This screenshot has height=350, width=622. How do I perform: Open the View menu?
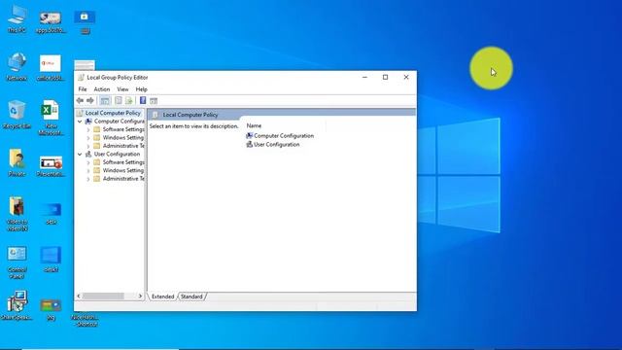coord(122,89)
